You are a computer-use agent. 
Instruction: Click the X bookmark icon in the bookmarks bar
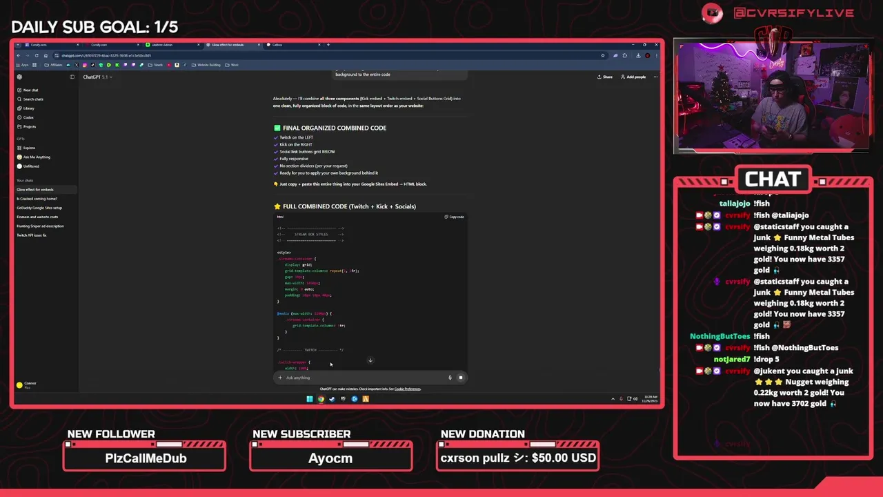click(x=76, y=65)
